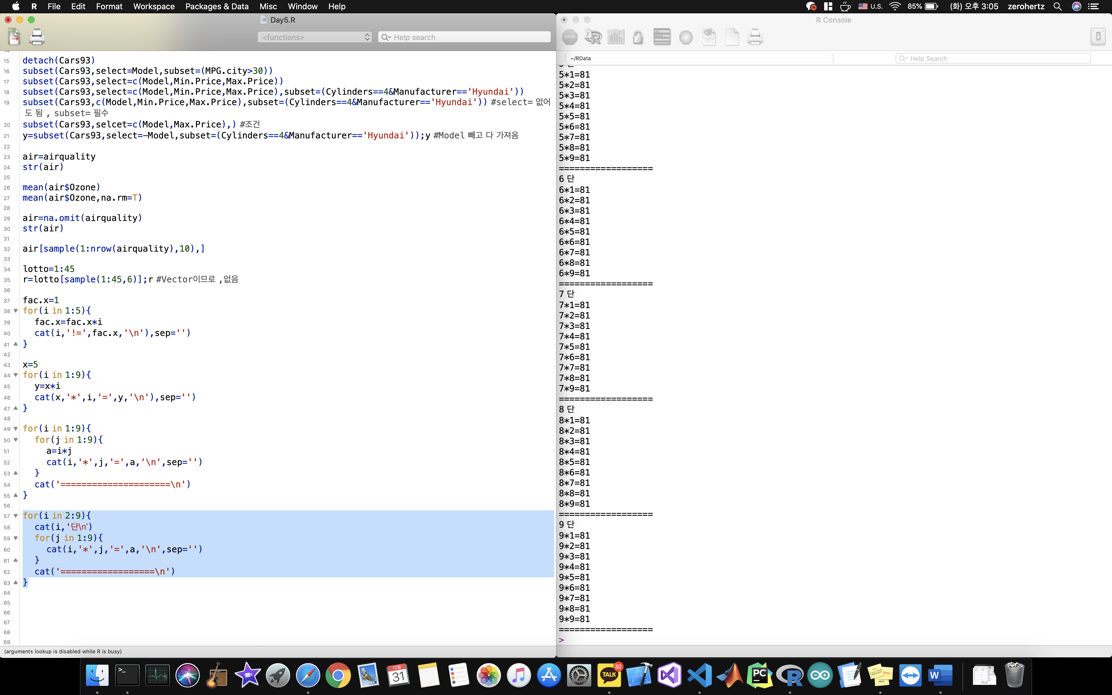Click the code line 'lotto=1:45'

click(49, 269)
